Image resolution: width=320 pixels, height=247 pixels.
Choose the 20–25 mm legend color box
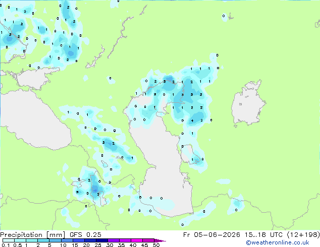tap(90, 240)
